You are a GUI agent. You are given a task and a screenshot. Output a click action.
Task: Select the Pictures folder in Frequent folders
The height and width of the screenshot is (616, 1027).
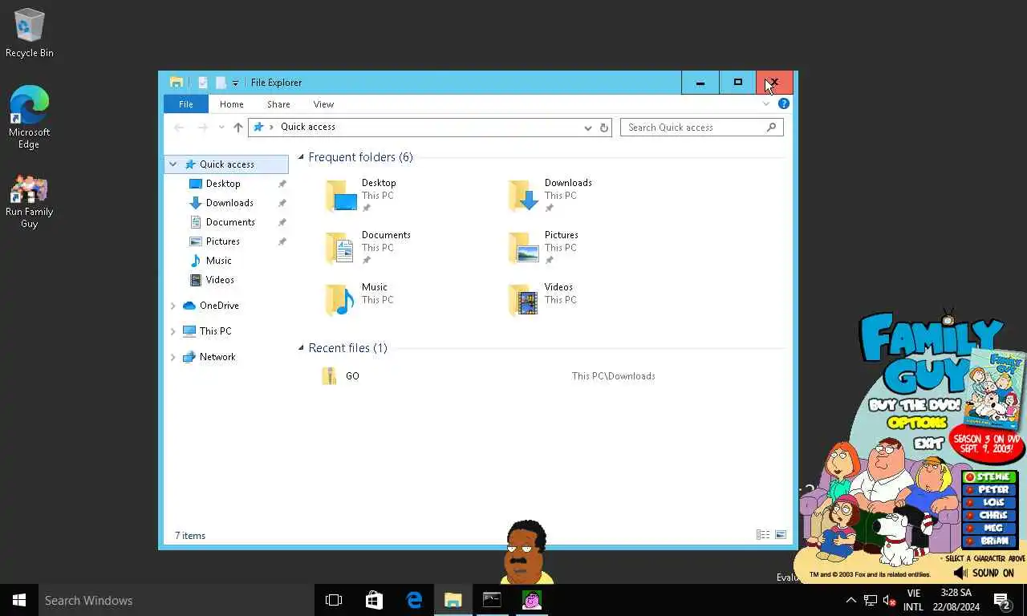click(x=544, y=248)
